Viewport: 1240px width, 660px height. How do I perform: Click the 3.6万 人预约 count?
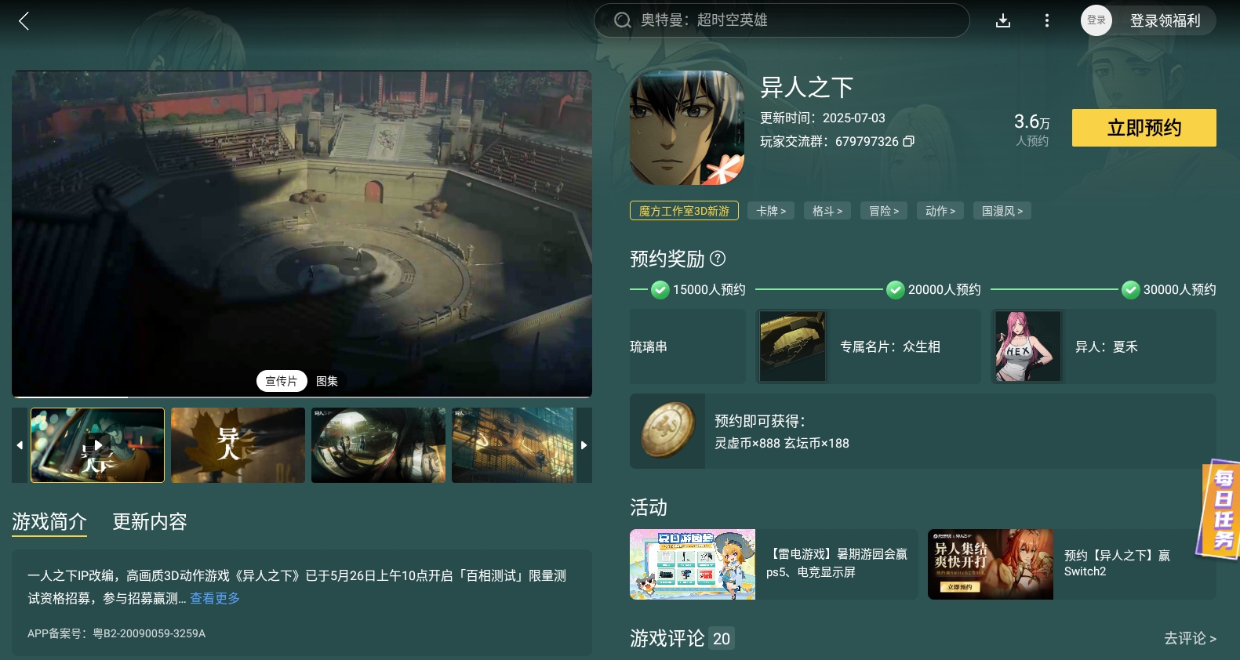tap(1031, 129)
